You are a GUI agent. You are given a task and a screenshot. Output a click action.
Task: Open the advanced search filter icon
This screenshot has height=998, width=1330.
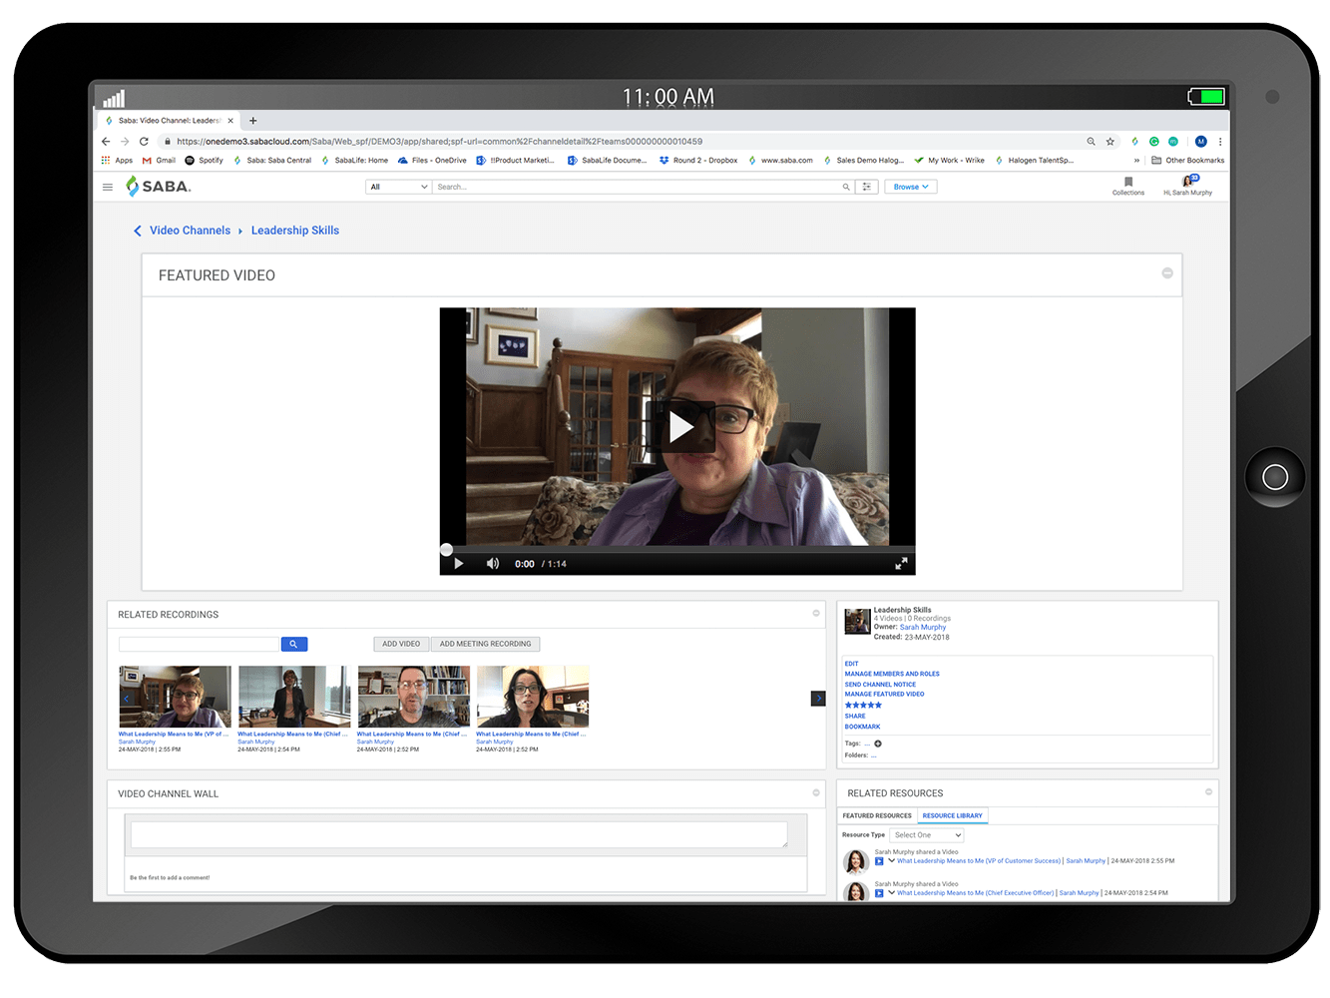[867, 187]
